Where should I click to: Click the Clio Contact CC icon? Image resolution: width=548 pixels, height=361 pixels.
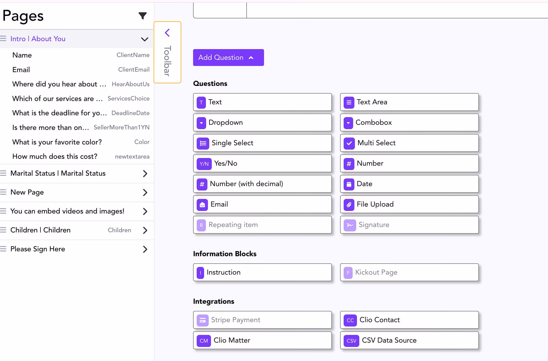coord(350,320)
